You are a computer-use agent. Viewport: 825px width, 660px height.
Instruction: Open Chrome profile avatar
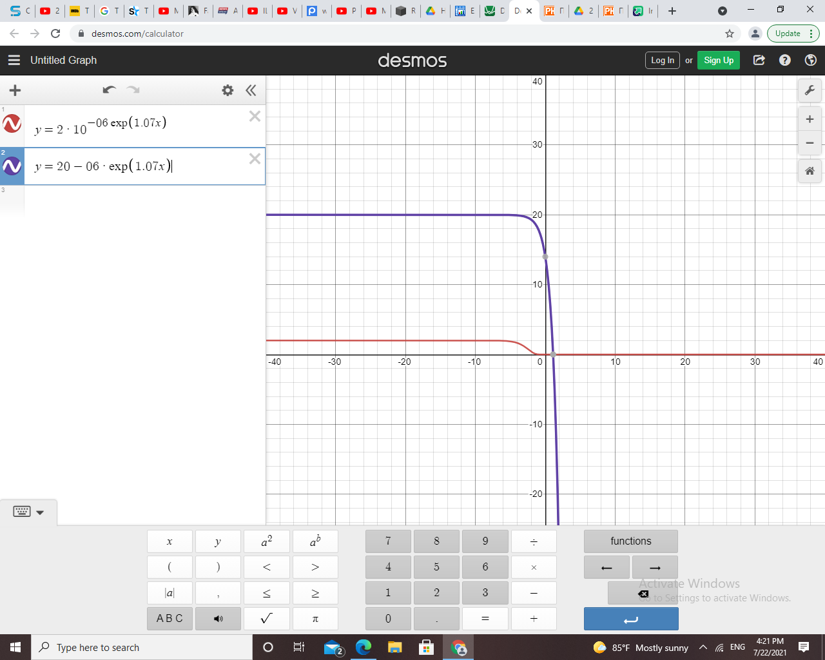[x=755, y=34]
